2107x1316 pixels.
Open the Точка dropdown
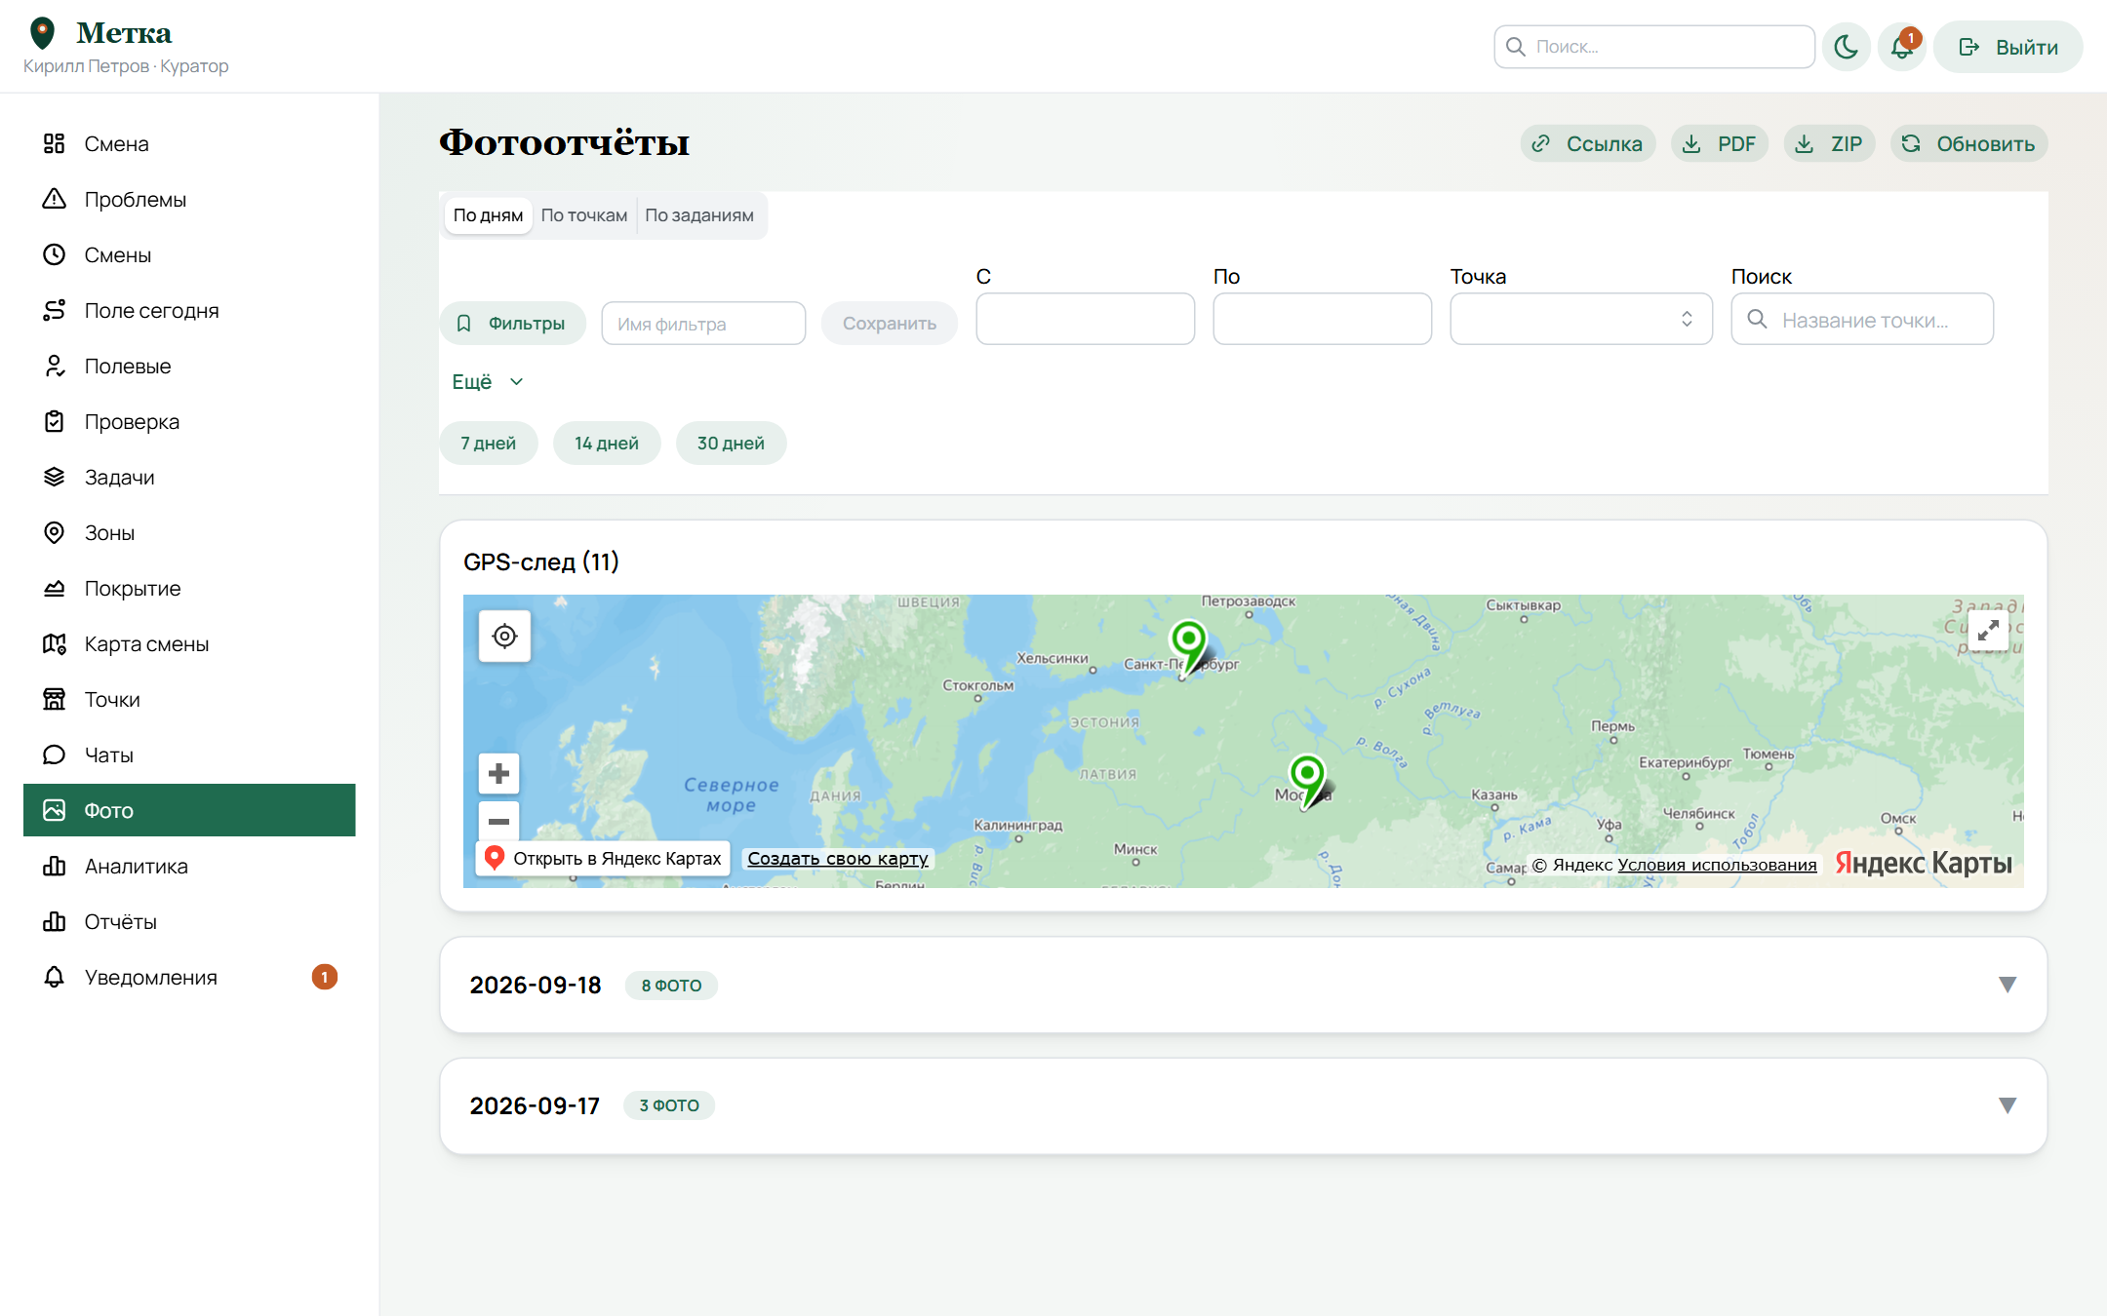coord(1581,319)
